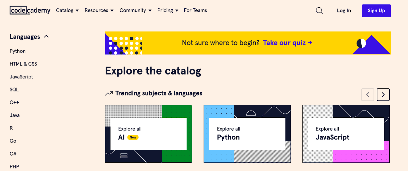408x171 pixels.
Task: Click the trending arrow icon
Action: click(x=109, y=94)
